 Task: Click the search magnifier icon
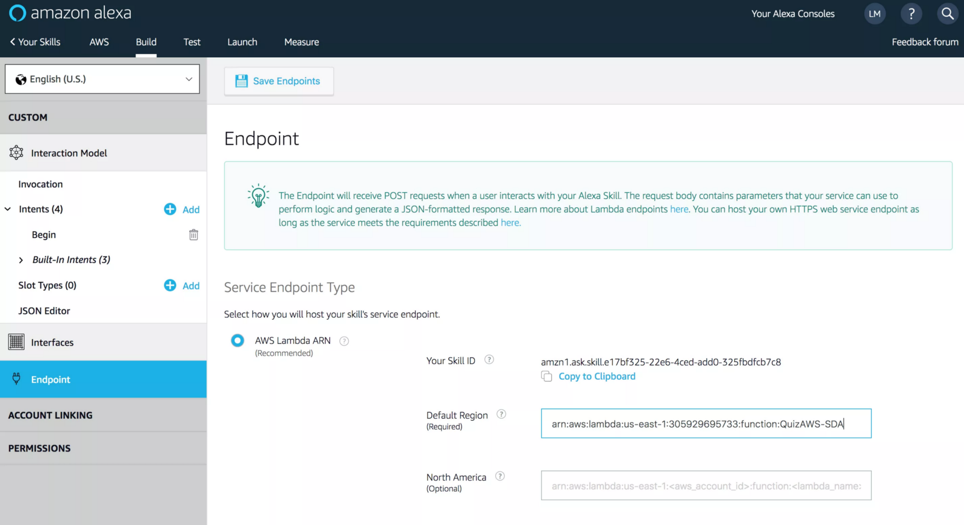947,13
